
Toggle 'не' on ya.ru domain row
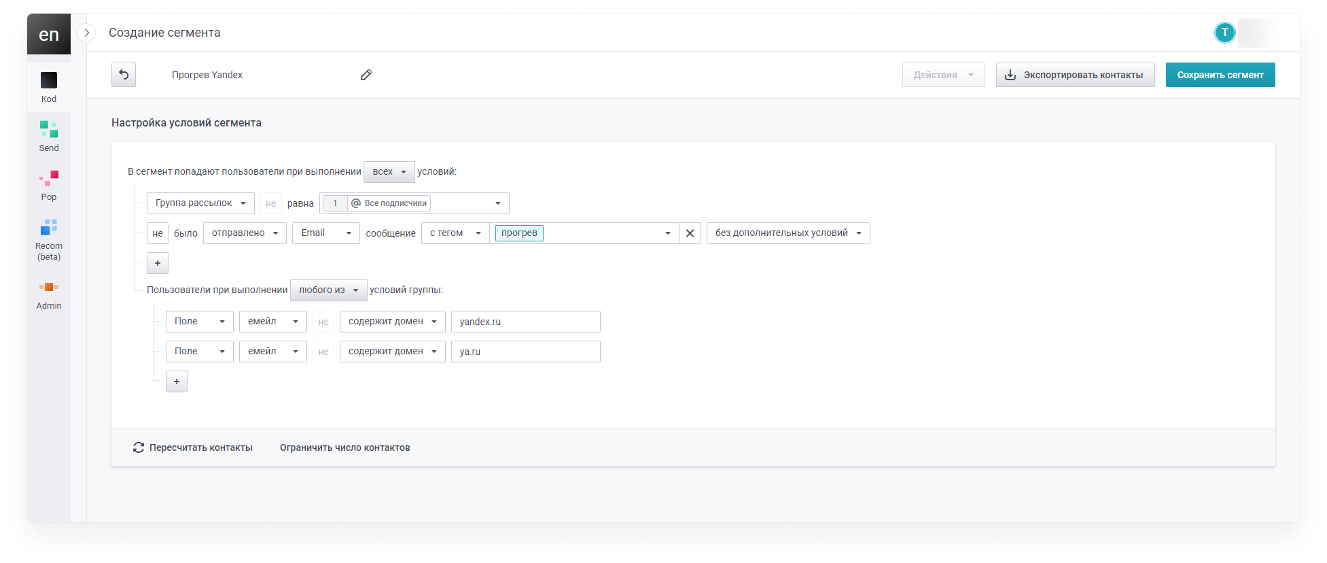click(323, 352)
